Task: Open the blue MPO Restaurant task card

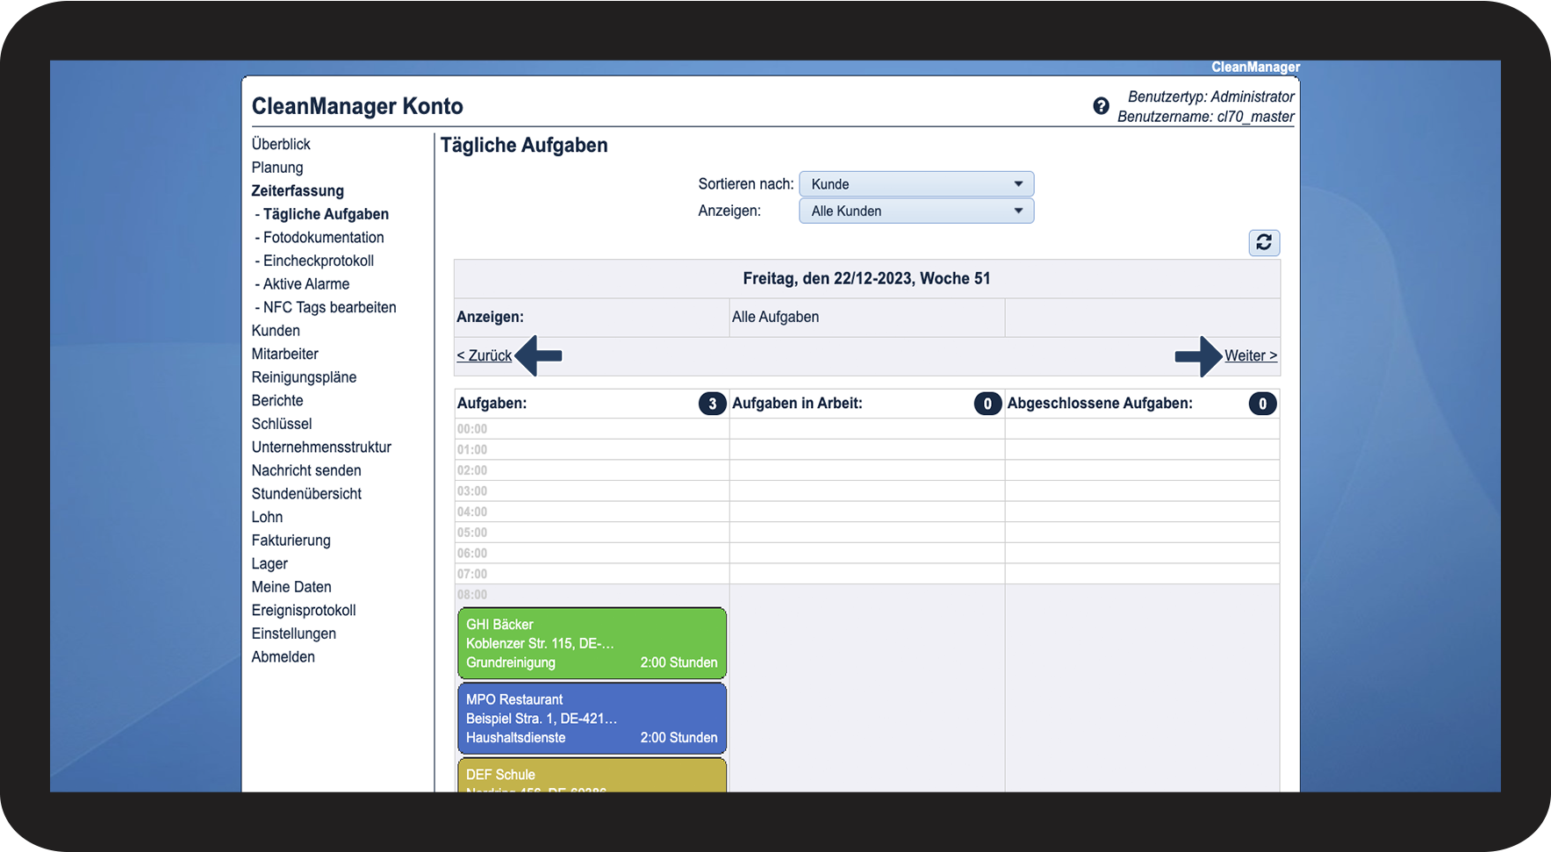Action: (x=592, y=719)
